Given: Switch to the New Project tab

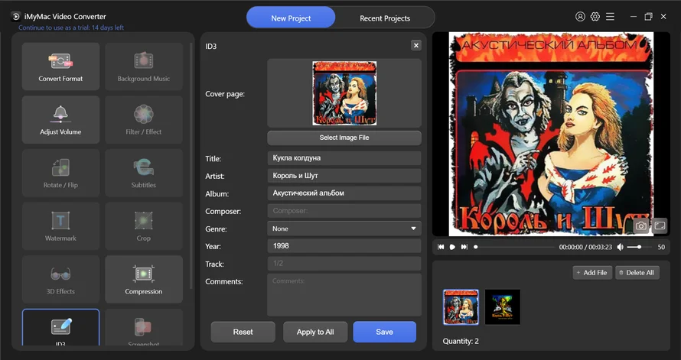Looking at the screenshot, I should coord(291,18).
